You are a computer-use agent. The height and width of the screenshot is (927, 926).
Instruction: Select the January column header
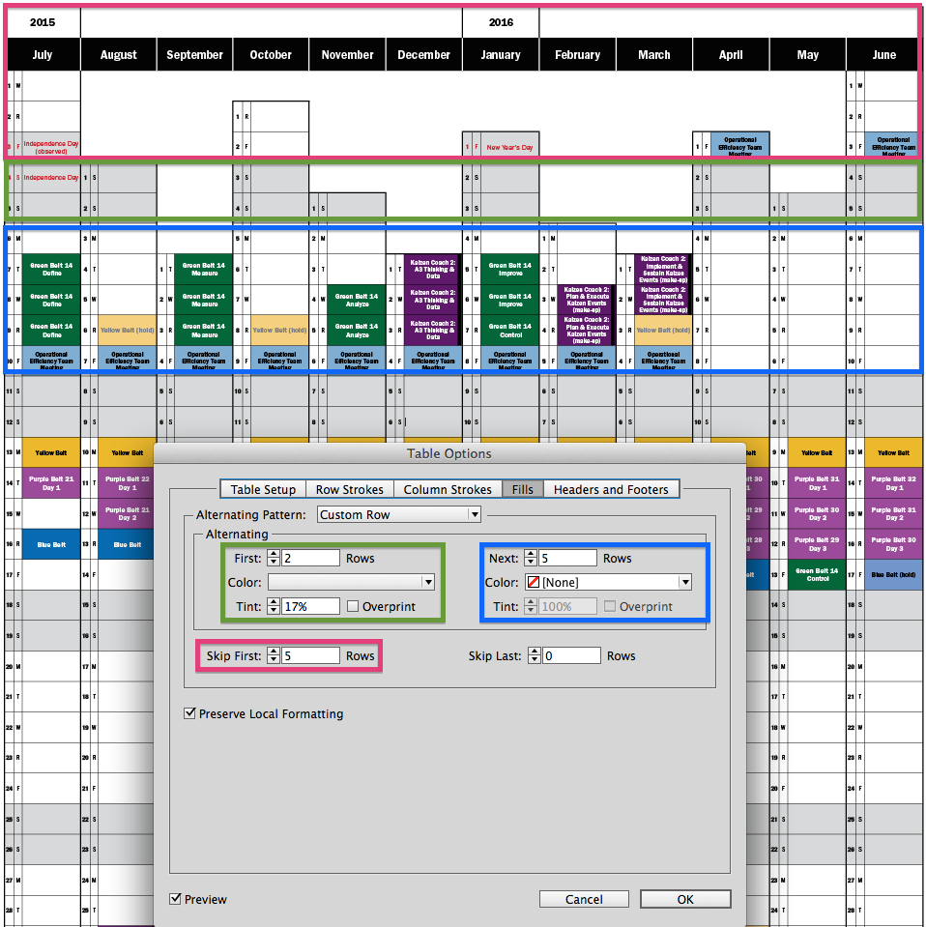pos(501,55)
